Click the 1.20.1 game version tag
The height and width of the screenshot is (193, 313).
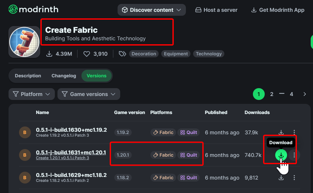[123, 155]
